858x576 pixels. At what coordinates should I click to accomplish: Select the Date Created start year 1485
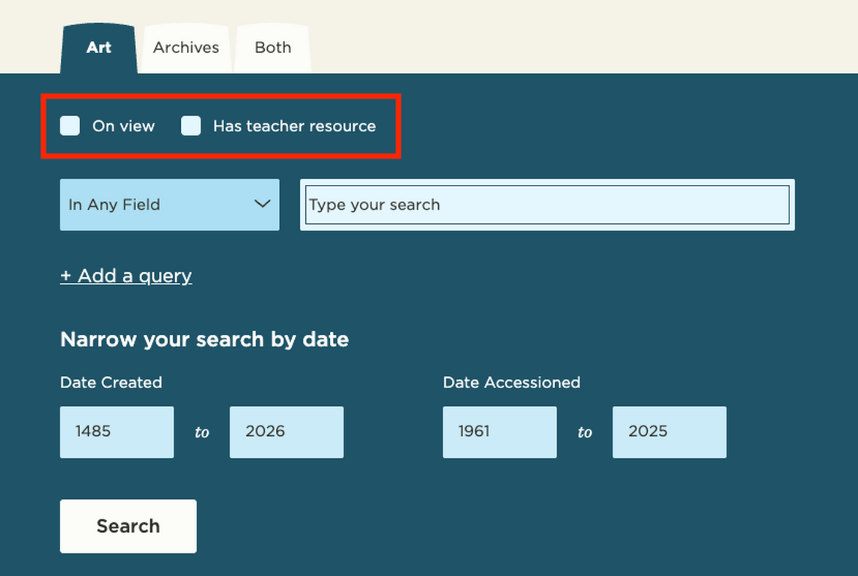(x=116, y=432)
